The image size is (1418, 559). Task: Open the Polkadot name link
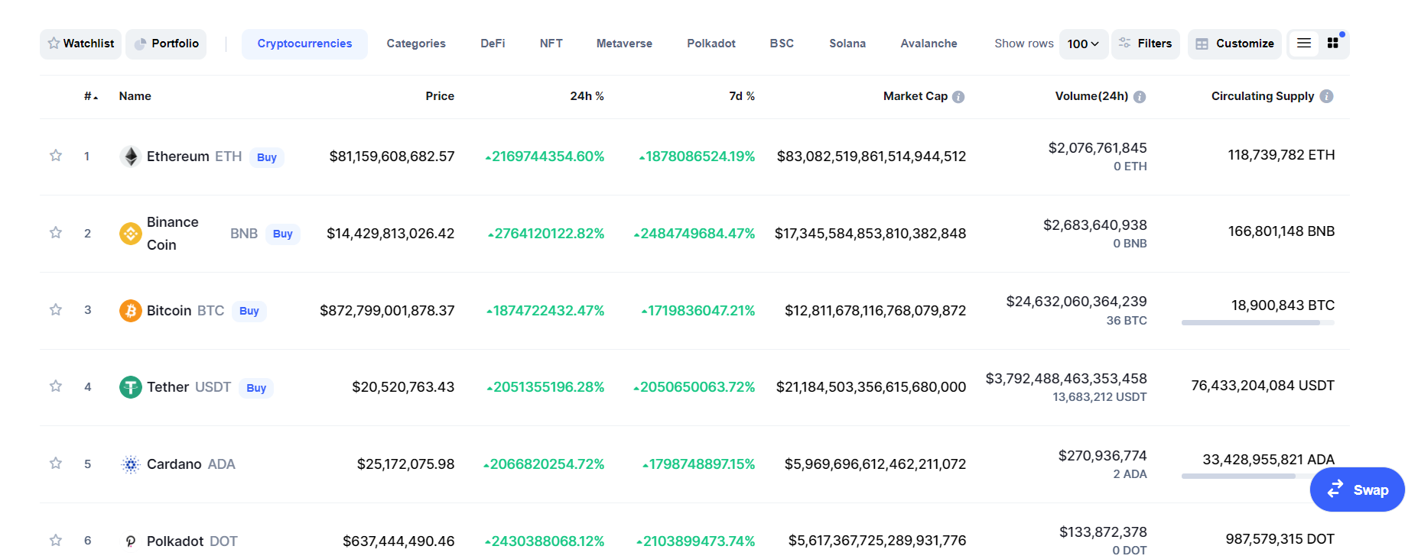(175, 541)
